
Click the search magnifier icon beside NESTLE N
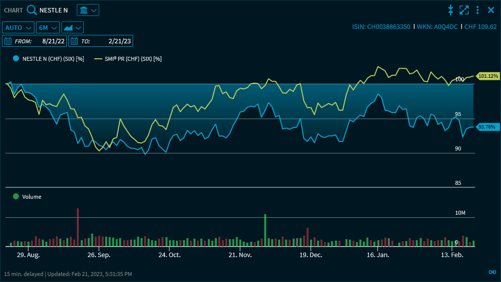pyautogui.click(x=31, y=10)
